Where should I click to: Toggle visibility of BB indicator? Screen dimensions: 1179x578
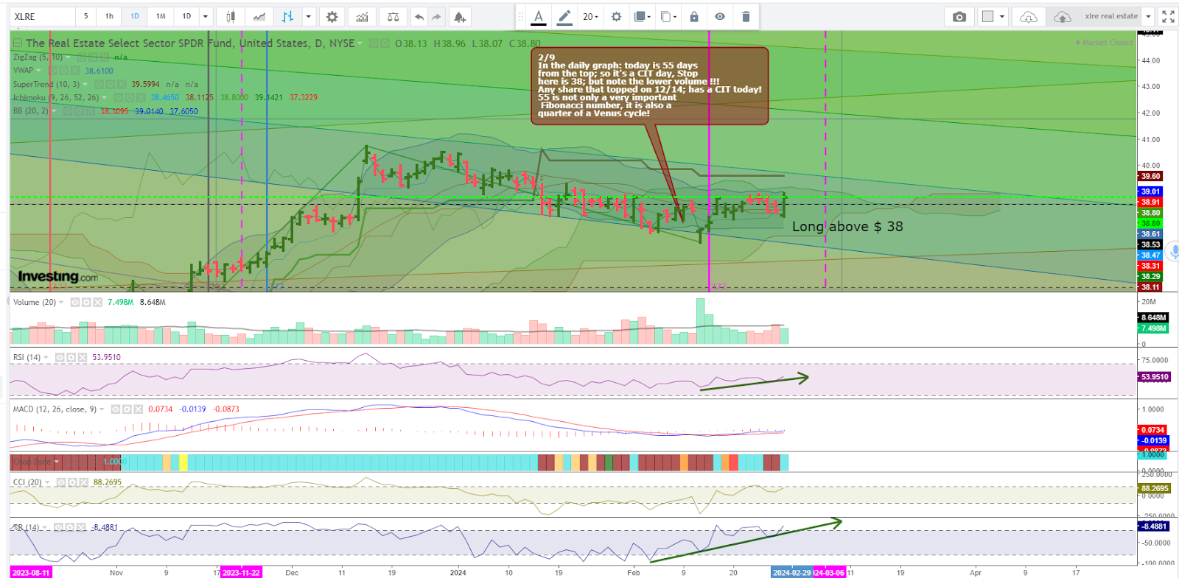[x=67, y=111]
